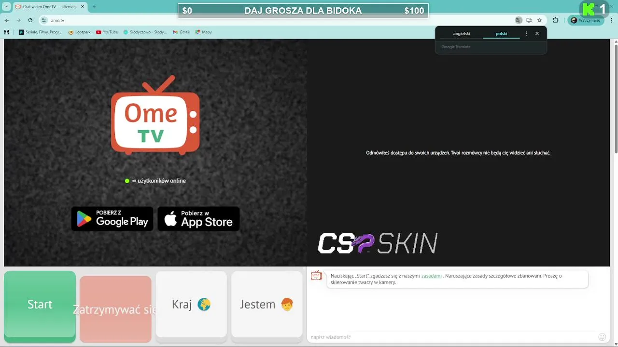The image size is (618, 347).
Task: Open a new browser tab
Action: point(94,7)
